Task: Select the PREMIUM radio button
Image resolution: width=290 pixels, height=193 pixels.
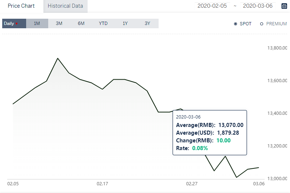Action: click(x=262, y=24)
